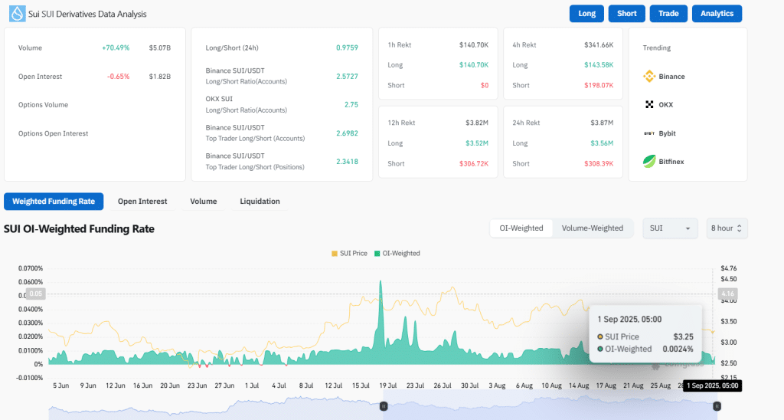Open the SUI coin dropdown
Viewport: 784px width, 420px height.
tap(670, 228)
